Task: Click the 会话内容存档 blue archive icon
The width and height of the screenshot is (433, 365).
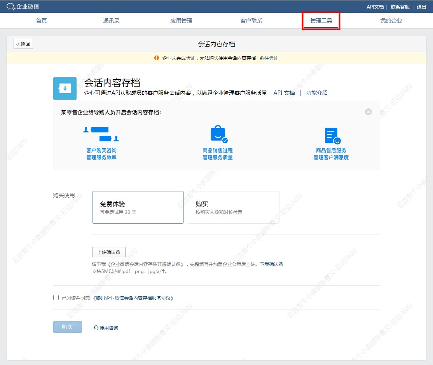Action: tap(65, 89)
